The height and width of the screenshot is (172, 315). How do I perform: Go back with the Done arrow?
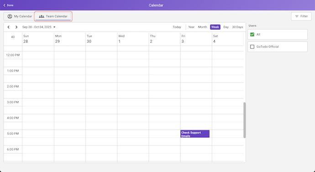point(8,5)
